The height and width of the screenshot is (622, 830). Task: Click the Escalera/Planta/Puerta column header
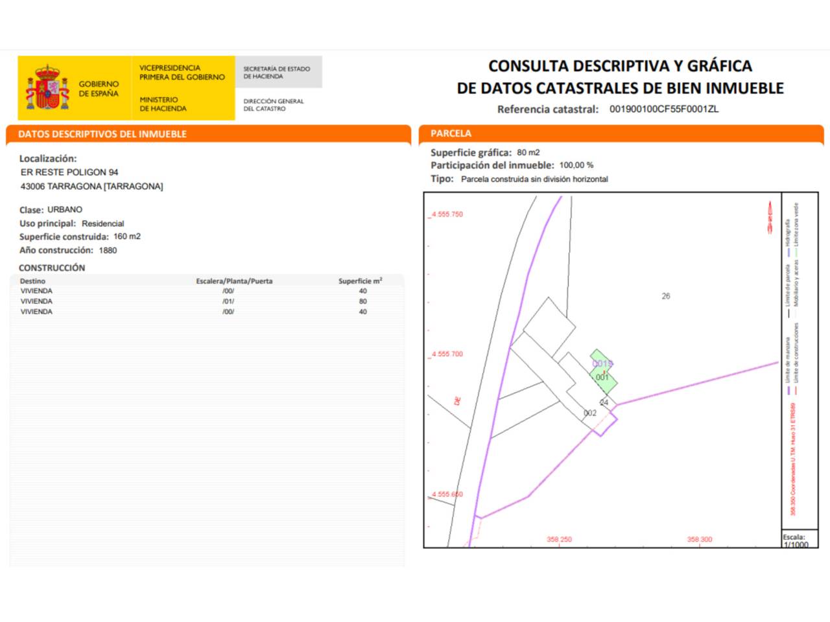coord(234,281)
